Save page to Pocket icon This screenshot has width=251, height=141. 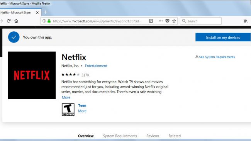tap(167, 21)
